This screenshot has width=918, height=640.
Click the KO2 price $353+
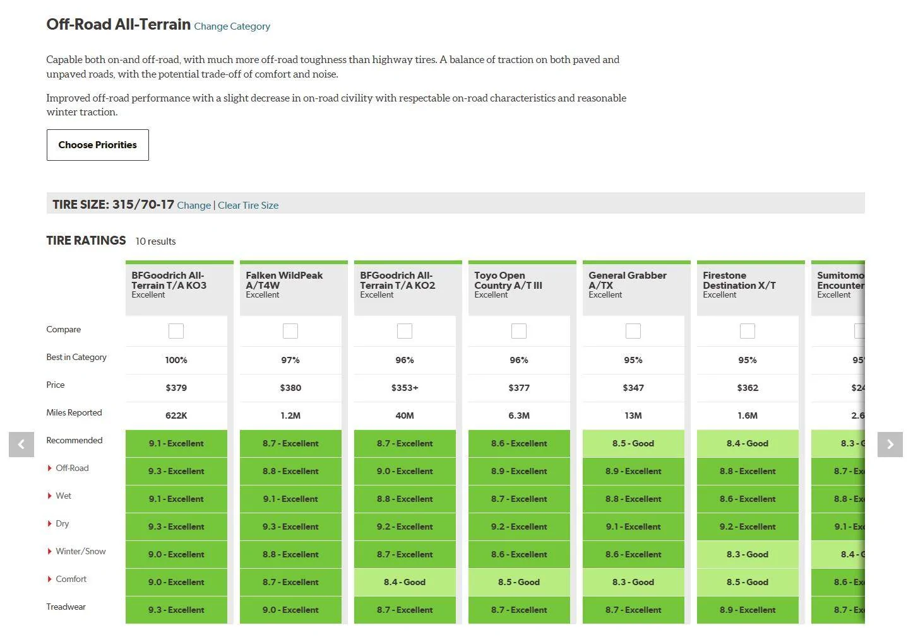pos(405,388)
